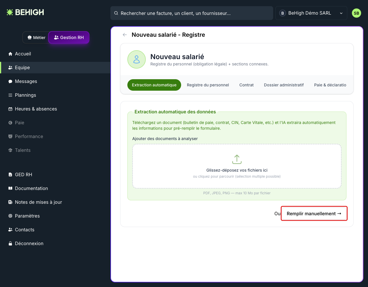This screenshot has height=287, width=368.
Task: Go back using the left arrow
Action: (125, 35)
